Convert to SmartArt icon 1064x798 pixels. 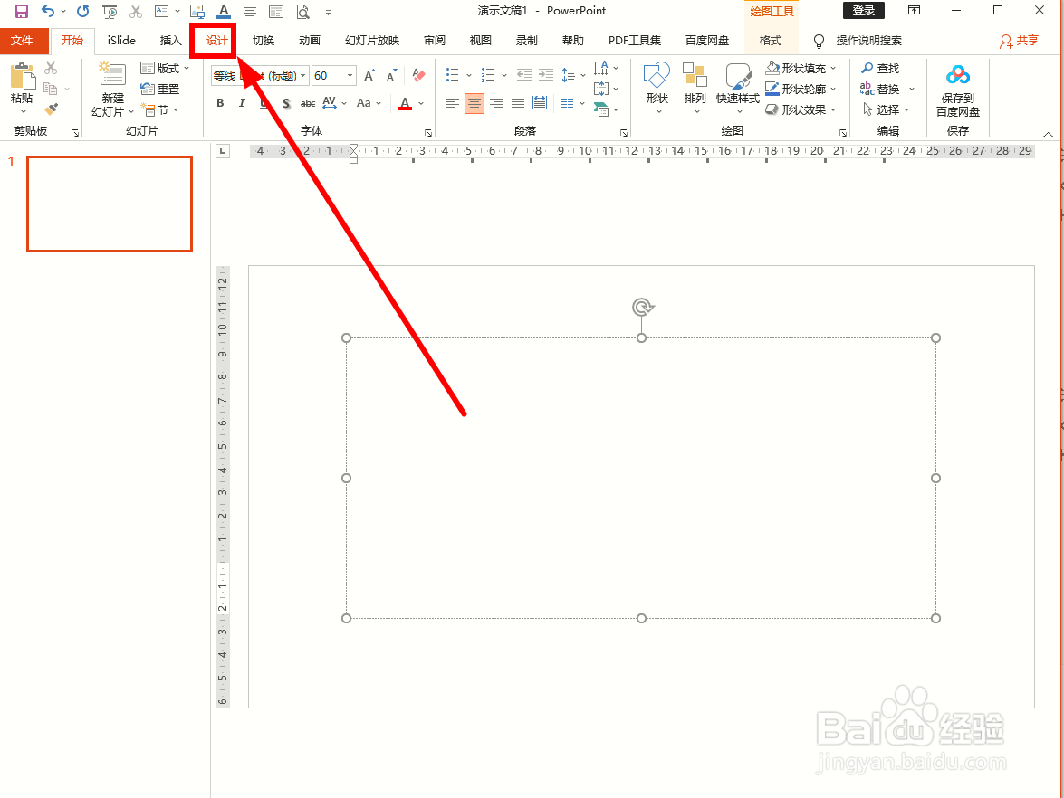[601, 109]
